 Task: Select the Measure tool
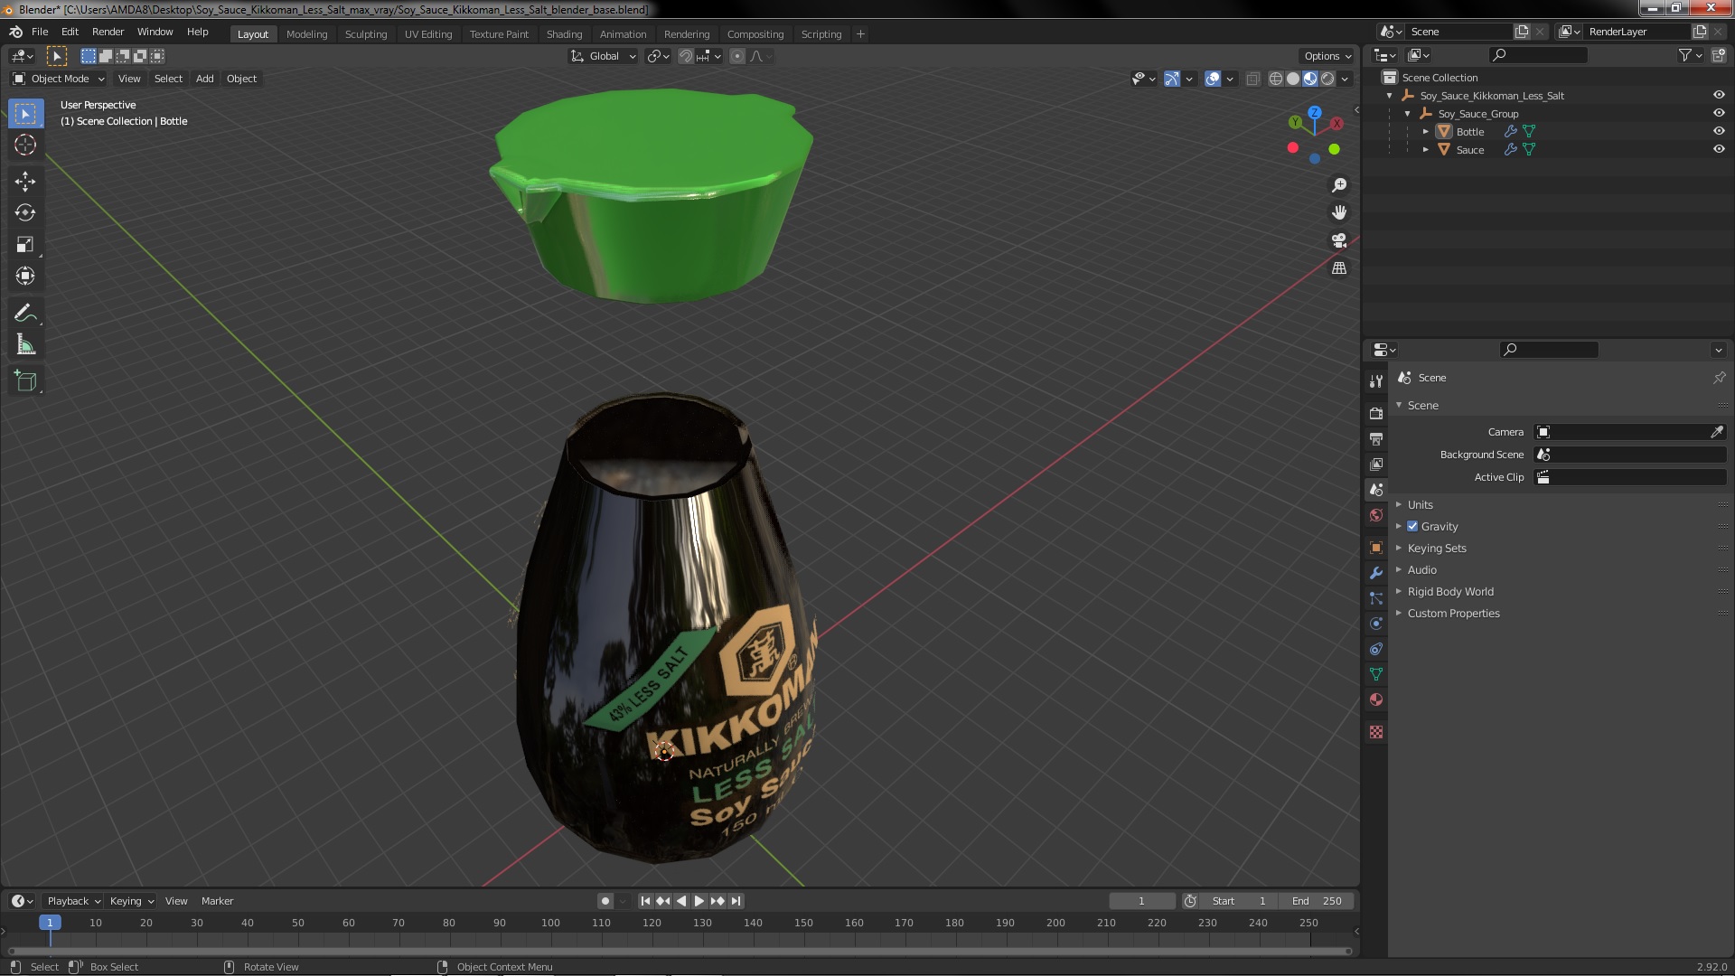tap(25, 344)
